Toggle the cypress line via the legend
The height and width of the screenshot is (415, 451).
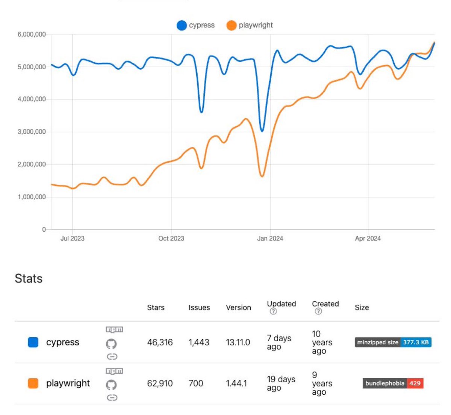pyautogui.click(x=196, y=25)
